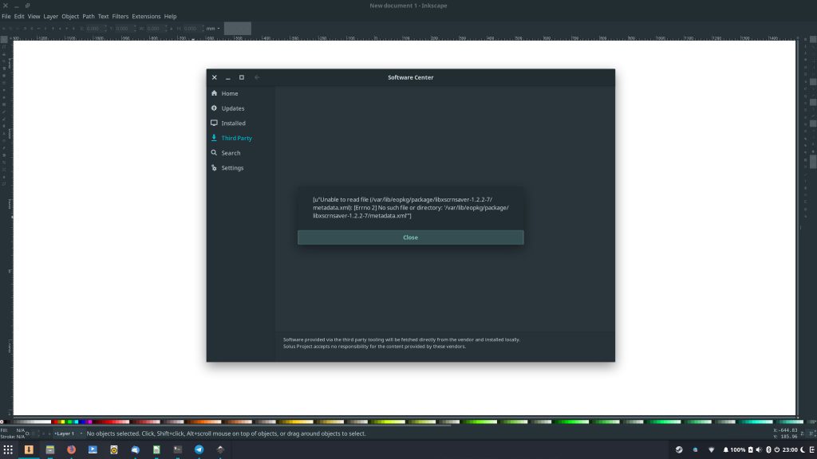The width and height of the screenshot is (817, 459).
Task: Open Inkscape Help menu
Action: point(171,16)
